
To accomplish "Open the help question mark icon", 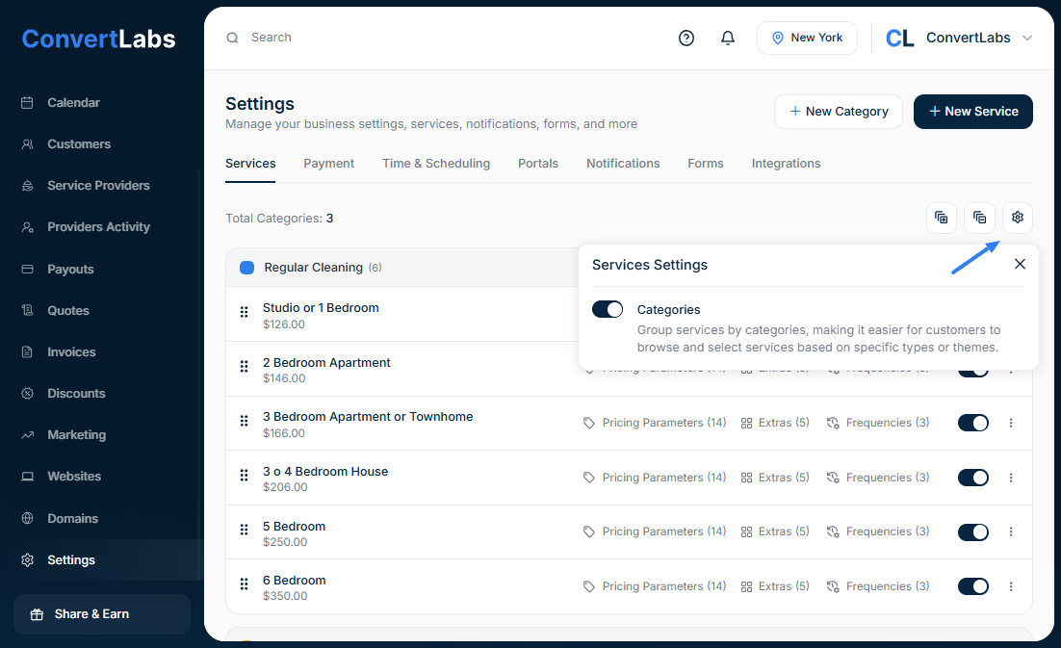I will pyautogui.click(x=686, y=39).
